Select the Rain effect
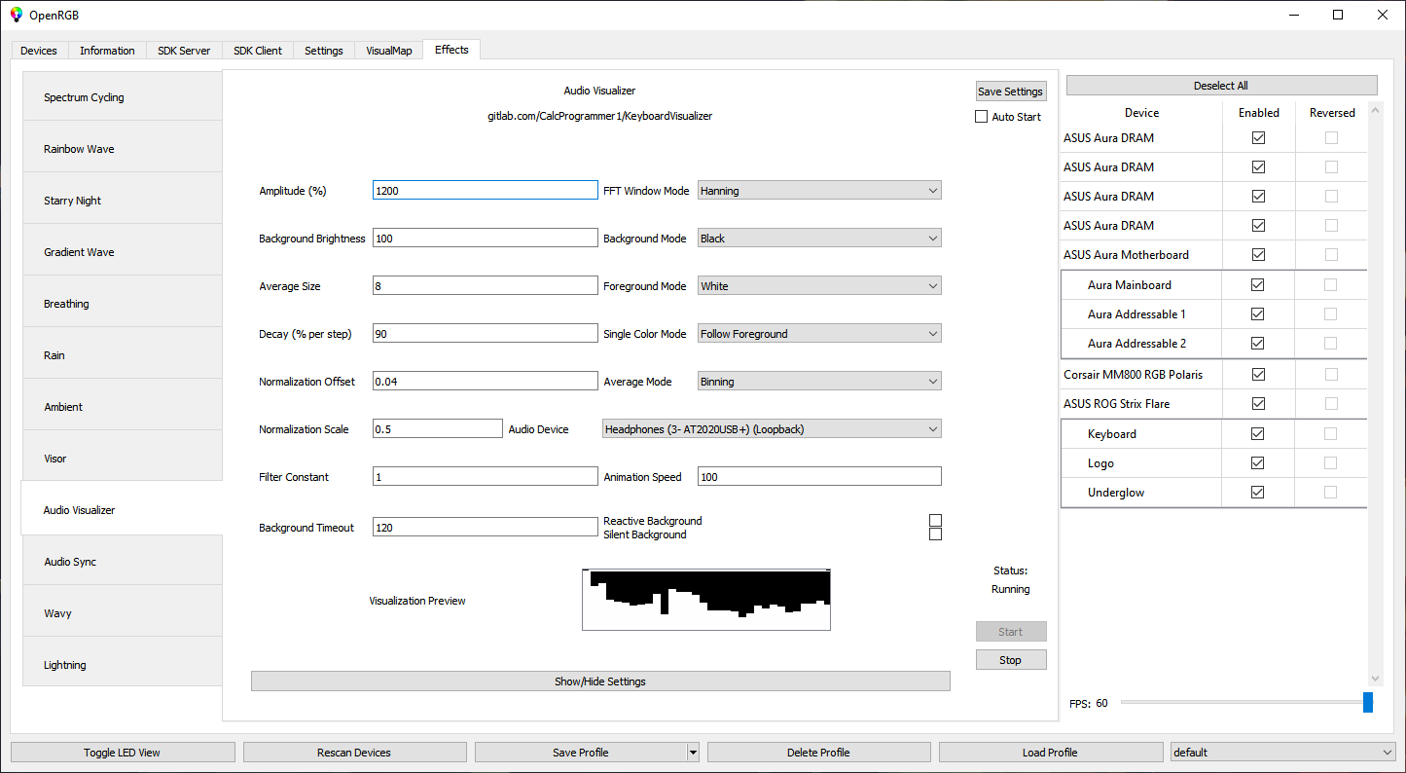Screen dimensions: 1406x773 123,355
